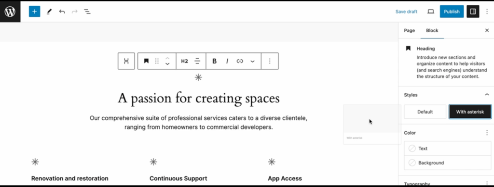494x187 pixels.
Task: Close the settings sidebar
Action: [487, 30]
